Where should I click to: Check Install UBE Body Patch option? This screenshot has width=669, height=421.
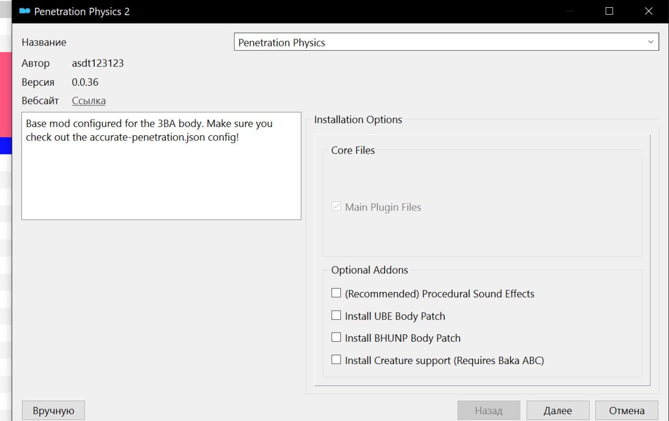tap(336, 315)
